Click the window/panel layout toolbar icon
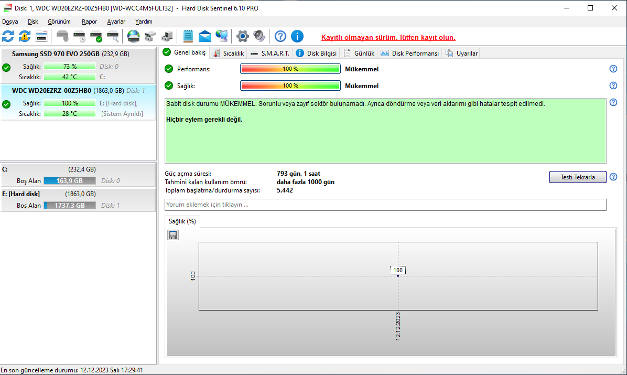Image resolution: width=627 pixels, height=375 pixels. (x=41, y=36)
